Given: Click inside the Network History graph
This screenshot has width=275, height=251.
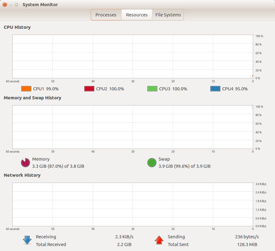Looking at the screenshot, I should [x=133, y=204].
